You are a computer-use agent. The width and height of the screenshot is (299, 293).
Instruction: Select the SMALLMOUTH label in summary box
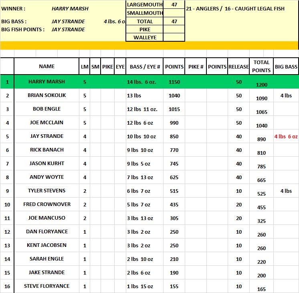(145, 13)
